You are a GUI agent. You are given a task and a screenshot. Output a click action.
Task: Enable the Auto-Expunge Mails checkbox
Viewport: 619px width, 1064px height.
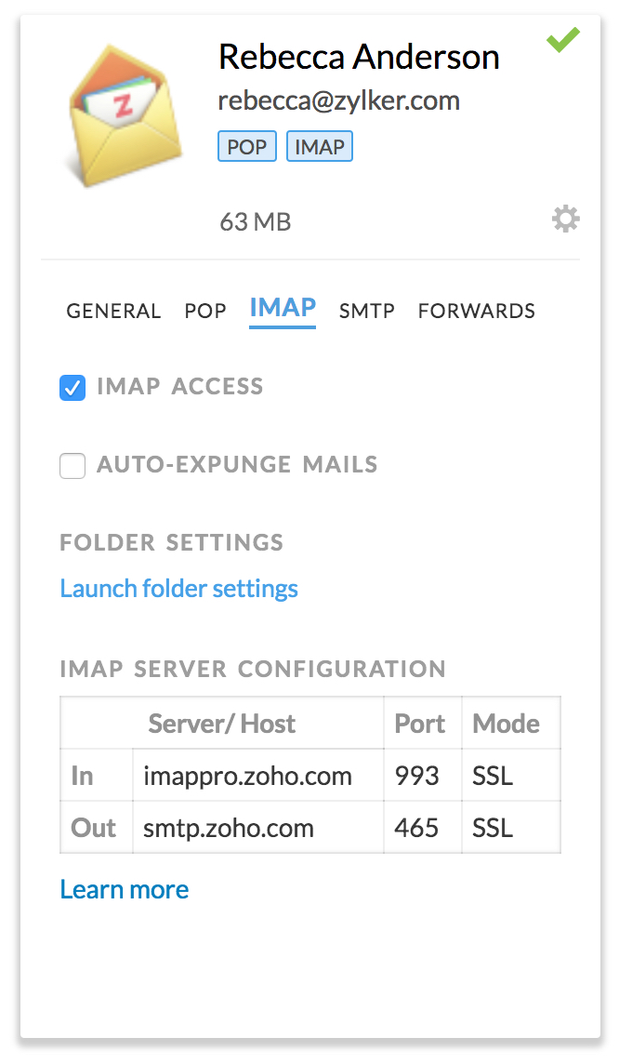tap(72, 465)
